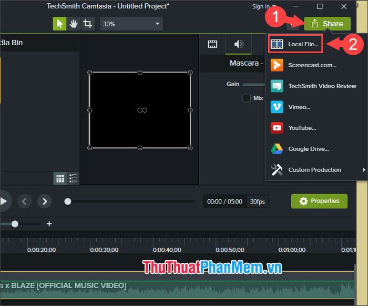Click the Screencast.com orange icon
368x306 pixels.
(277, 65)
